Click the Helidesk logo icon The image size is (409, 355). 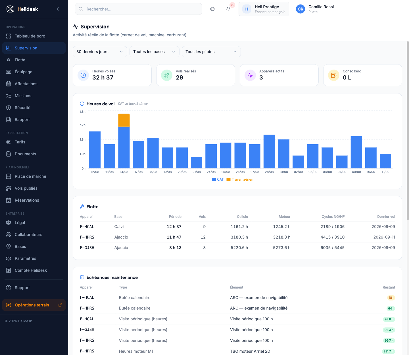click(x=10, y=9)
